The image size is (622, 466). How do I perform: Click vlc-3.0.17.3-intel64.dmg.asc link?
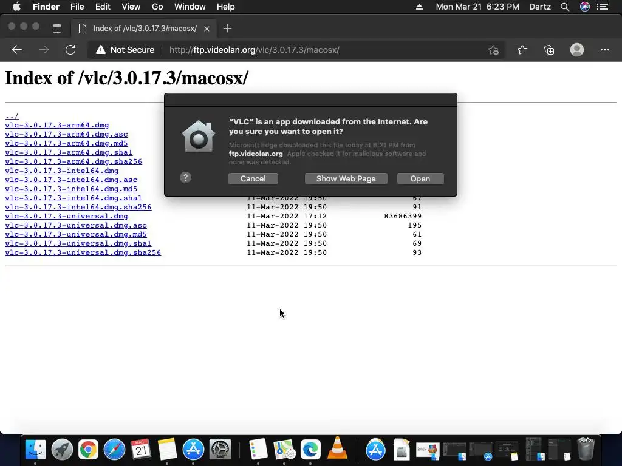point(71,180)
